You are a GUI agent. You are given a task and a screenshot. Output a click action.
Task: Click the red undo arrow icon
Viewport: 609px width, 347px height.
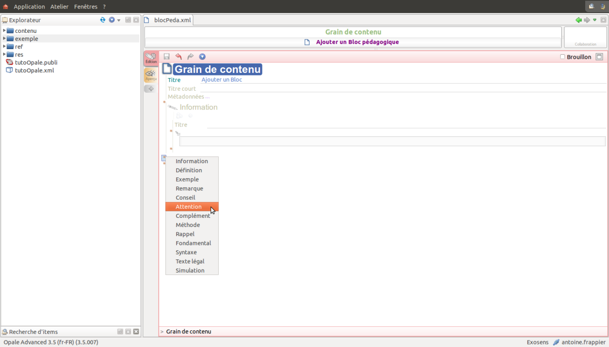coord(178,57)
